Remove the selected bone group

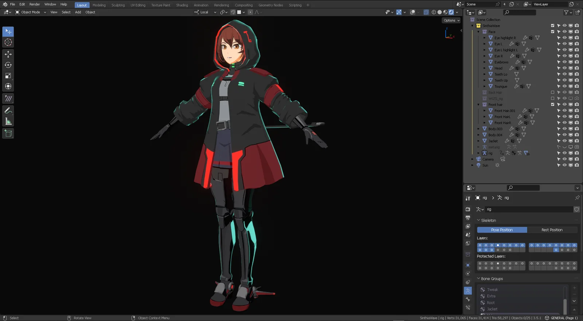(x=574, y=294)
